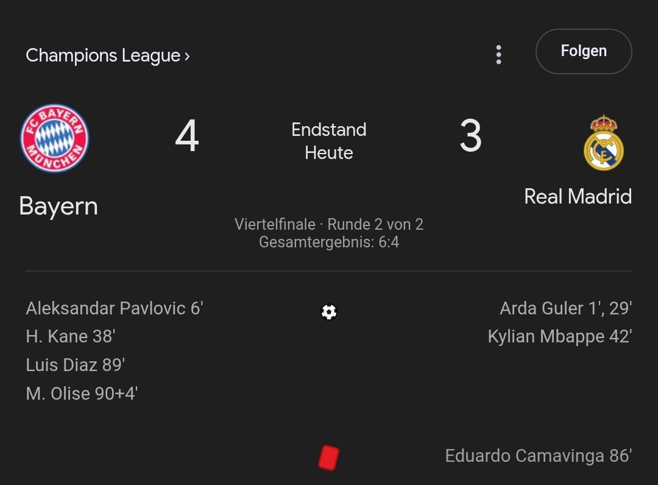The height and width of the screenshot is (485, 658).
Task: Click the Real Madrid crest
Action: coord(603,143)
